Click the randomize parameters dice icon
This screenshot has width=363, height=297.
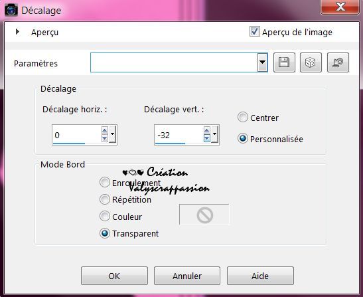click(x=311, y=62)
